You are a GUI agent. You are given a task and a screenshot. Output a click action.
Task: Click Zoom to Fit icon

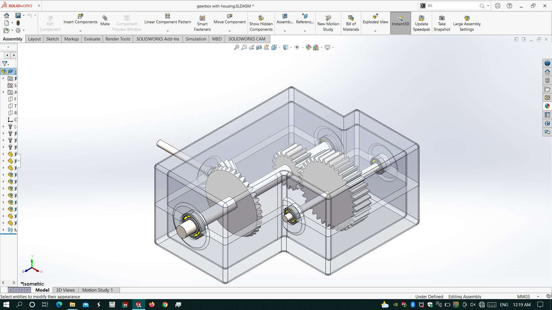coord(236,47)
